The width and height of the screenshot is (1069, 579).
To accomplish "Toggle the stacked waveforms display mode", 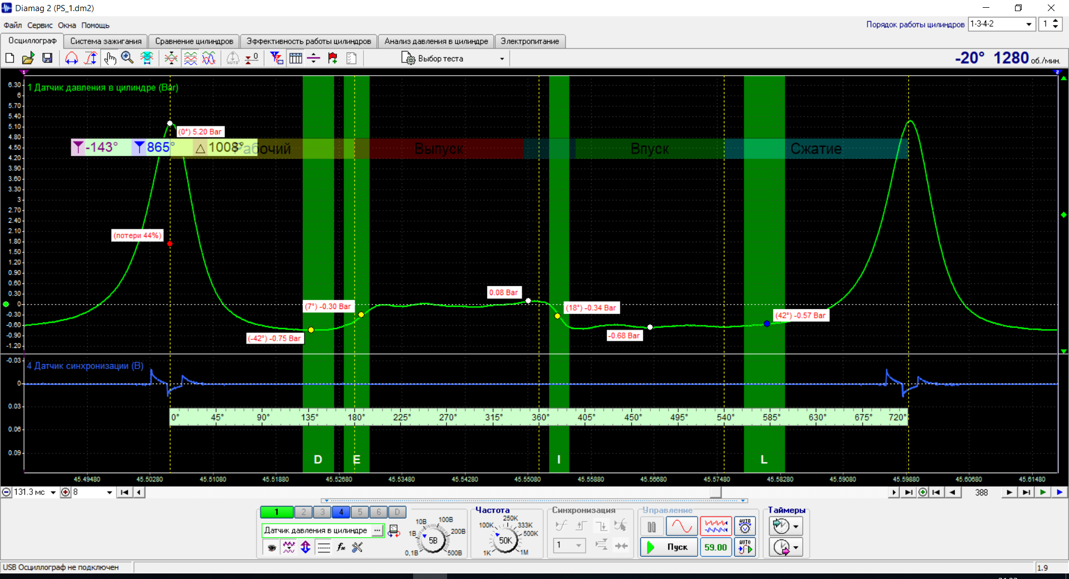I will point(190,58).
